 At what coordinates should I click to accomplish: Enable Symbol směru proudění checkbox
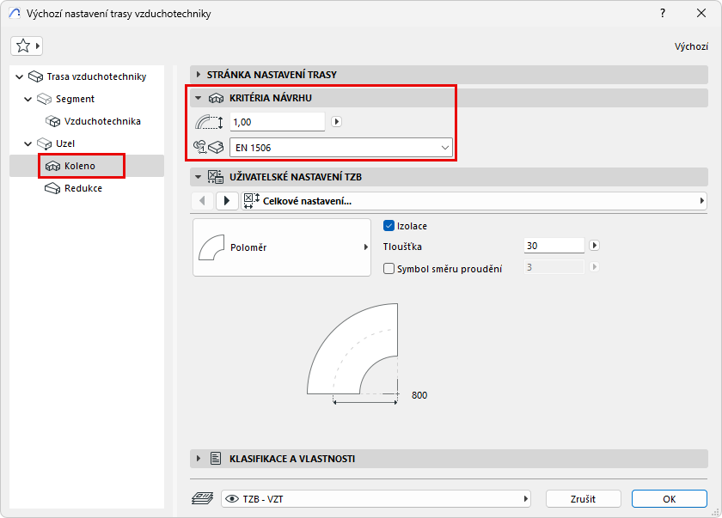[389, 269]
